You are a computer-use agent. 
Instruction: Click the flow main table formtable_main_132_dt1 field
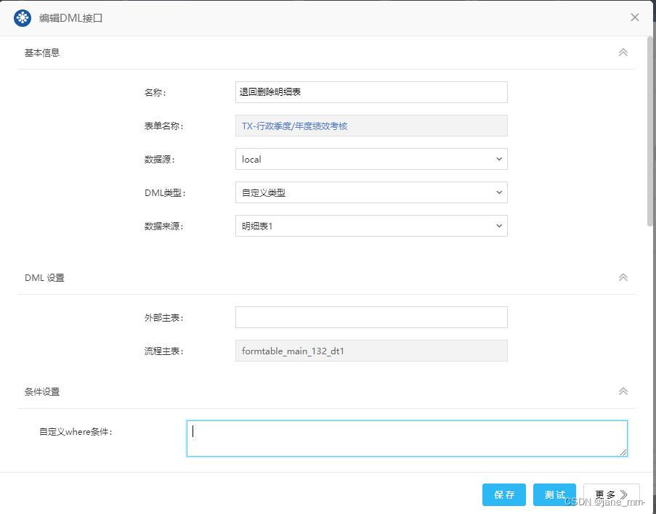370,351
